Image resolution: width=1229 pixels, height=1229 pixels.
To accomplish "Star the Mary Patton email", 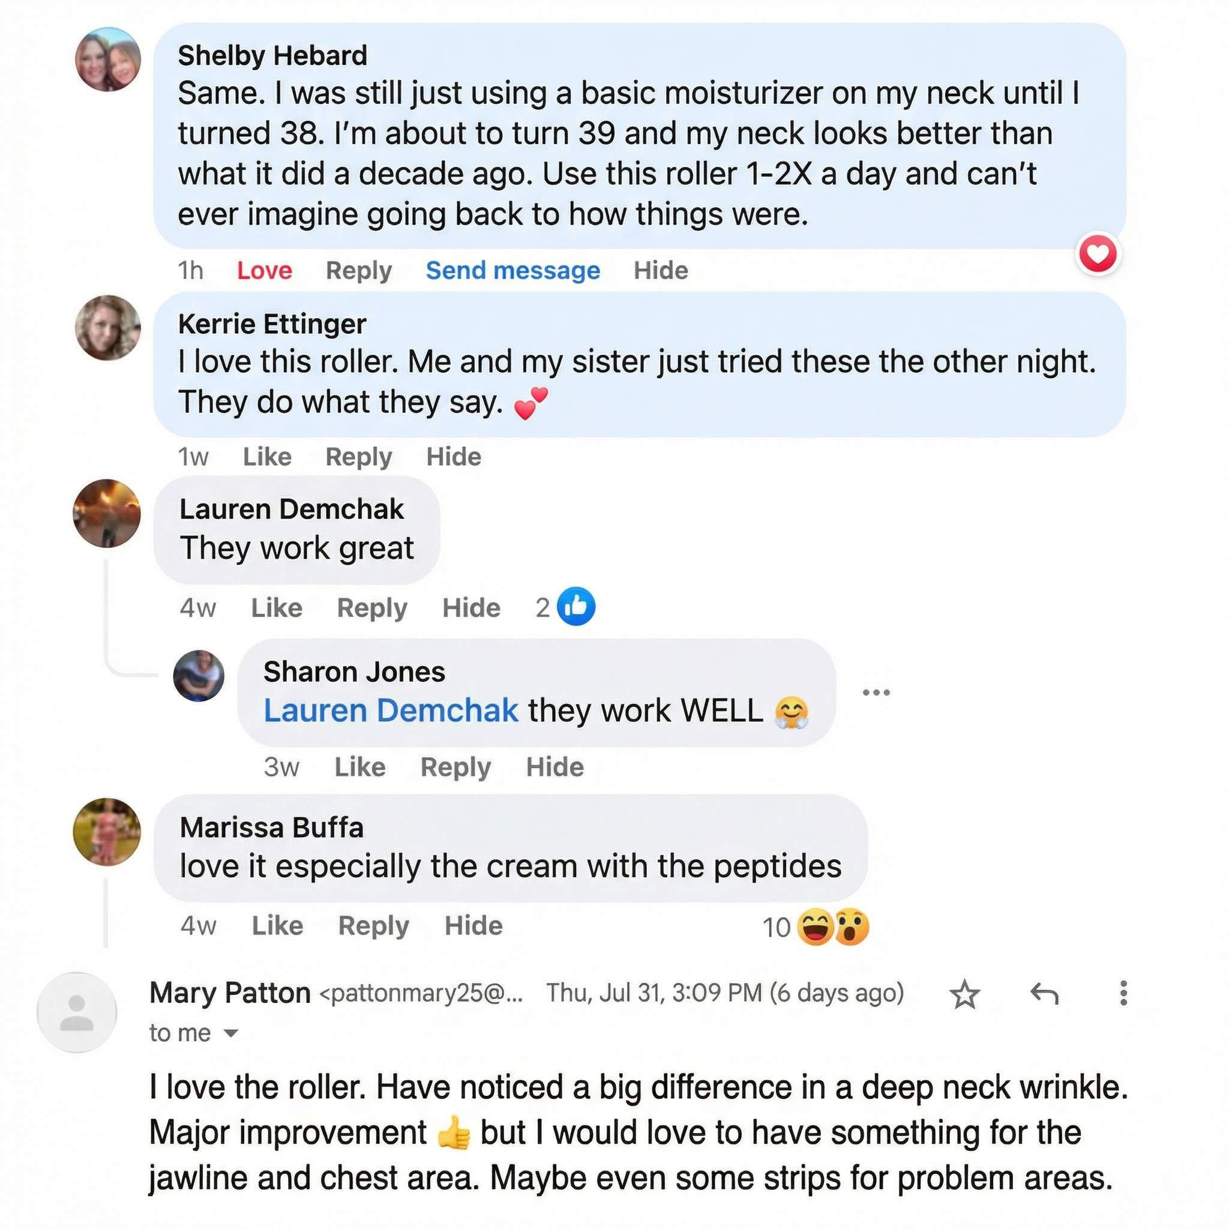I will pos(964,994).
